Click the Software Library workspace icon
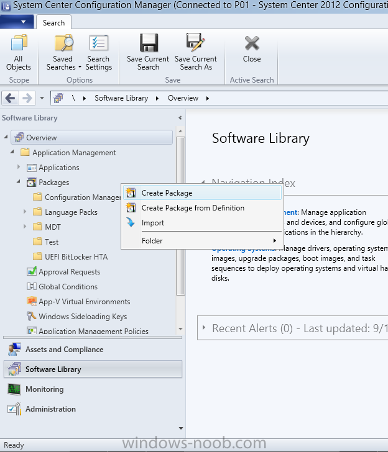Image resolution: width=388 pixels, height=452 pixels. coord(14,369)
